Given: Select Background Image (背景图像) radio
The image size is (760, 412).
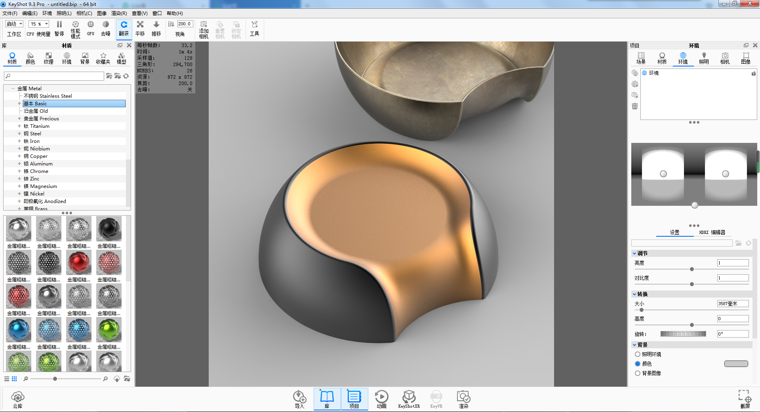Looking at the screenshot, I should (x=638, y=373).
